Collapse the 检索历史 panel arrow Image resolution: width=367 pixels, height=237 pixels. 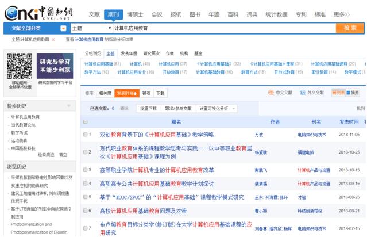69,106
